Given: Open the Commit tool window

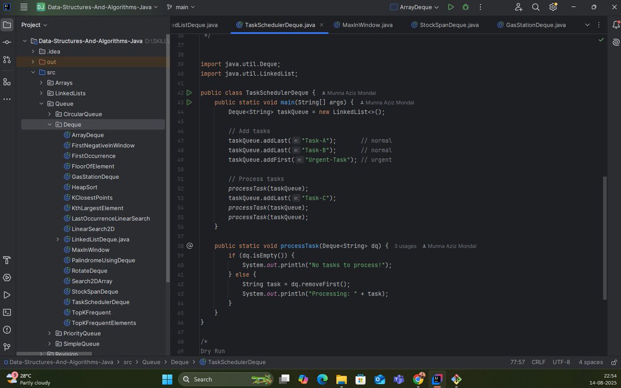Looking at the screenshot, I should pos(7,42).
